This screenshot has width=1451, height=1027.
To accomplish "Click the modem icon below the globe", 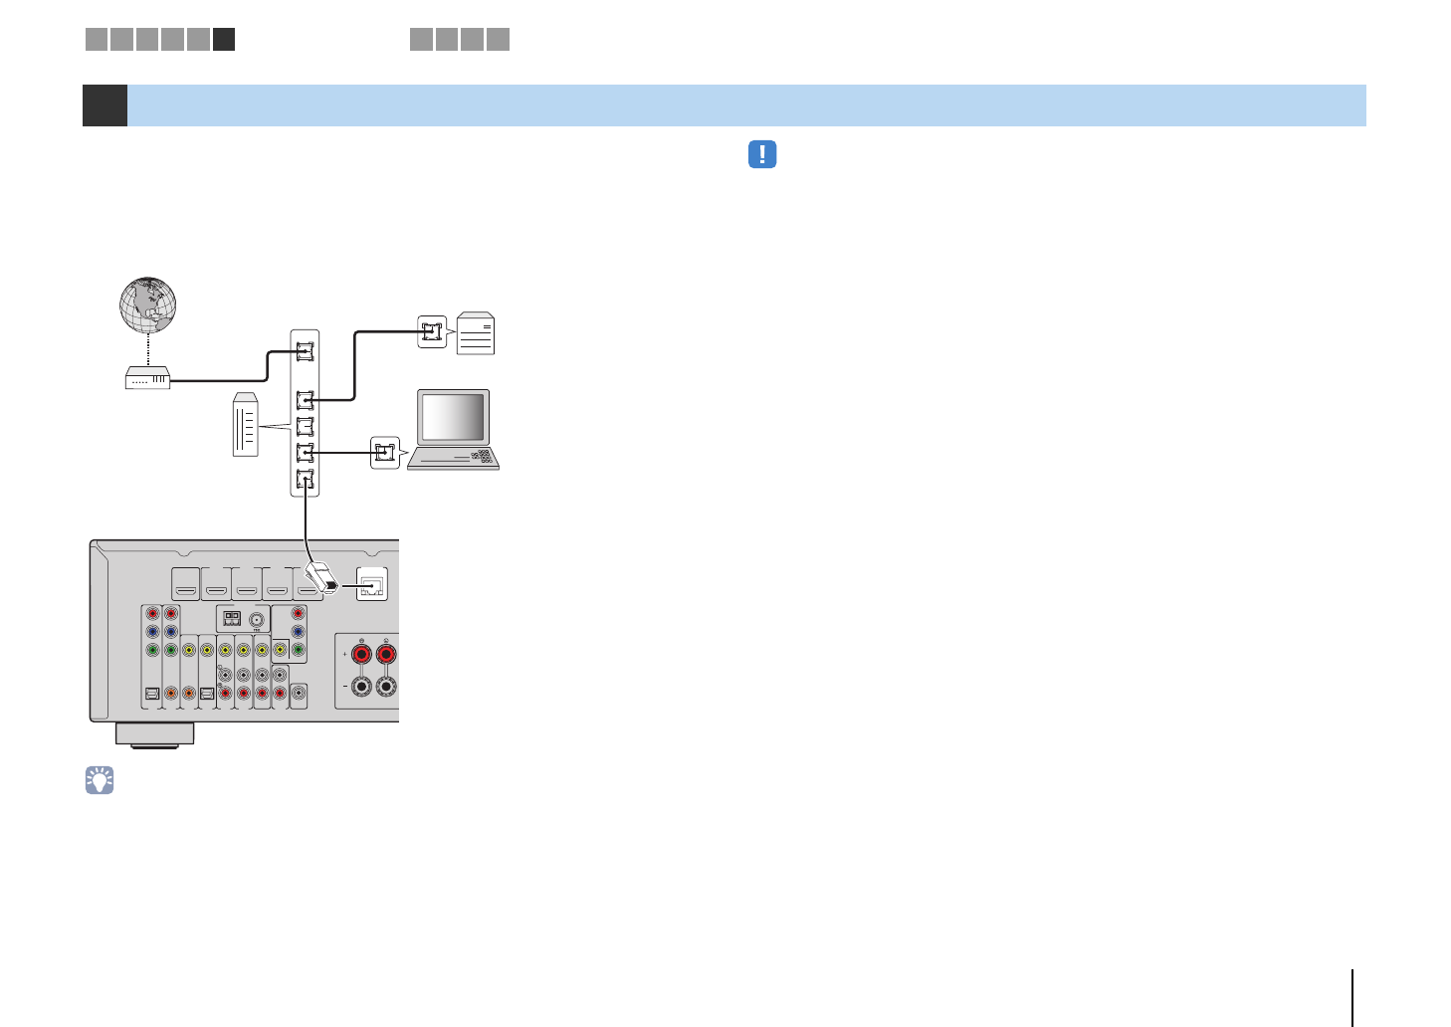I will click(x=147, y=378).
